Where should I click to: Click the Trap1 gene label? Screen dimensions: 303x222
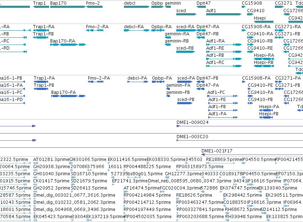(x=40, y=3)
